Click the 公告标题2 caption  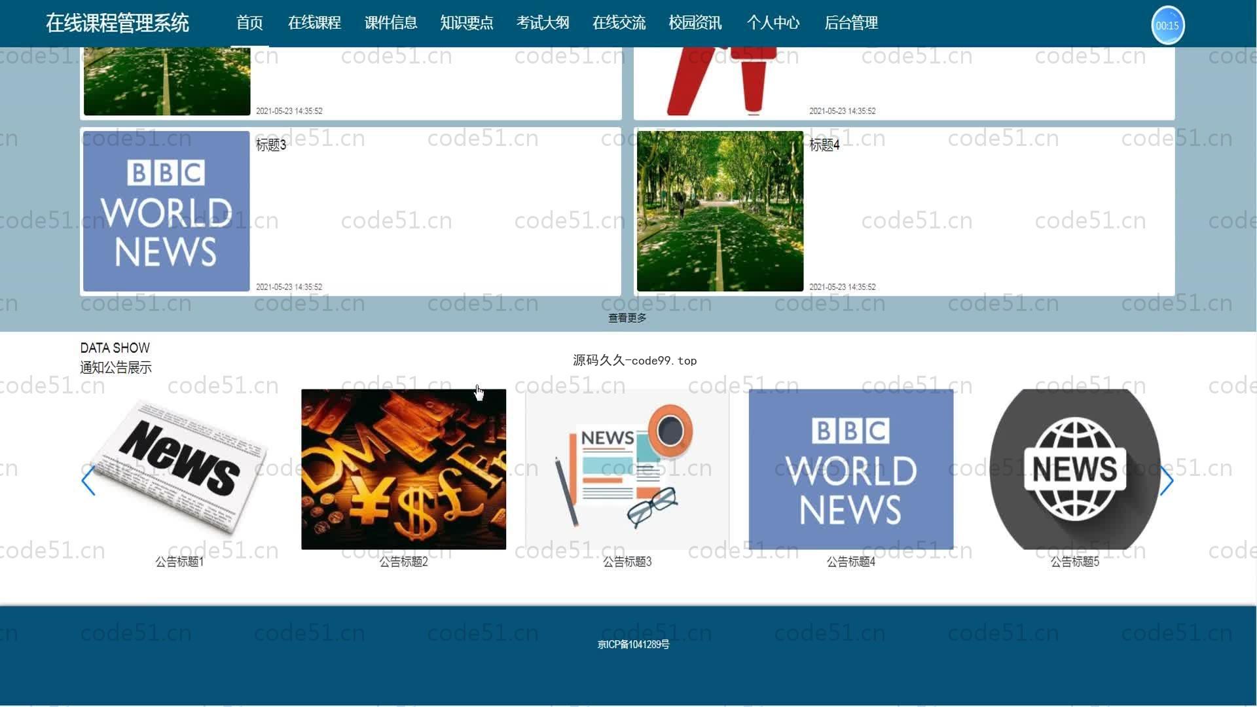click(x=403, y=562)
